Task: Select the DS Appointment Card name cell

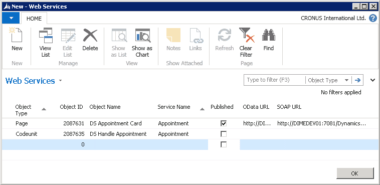Action: tap(116, 123)
